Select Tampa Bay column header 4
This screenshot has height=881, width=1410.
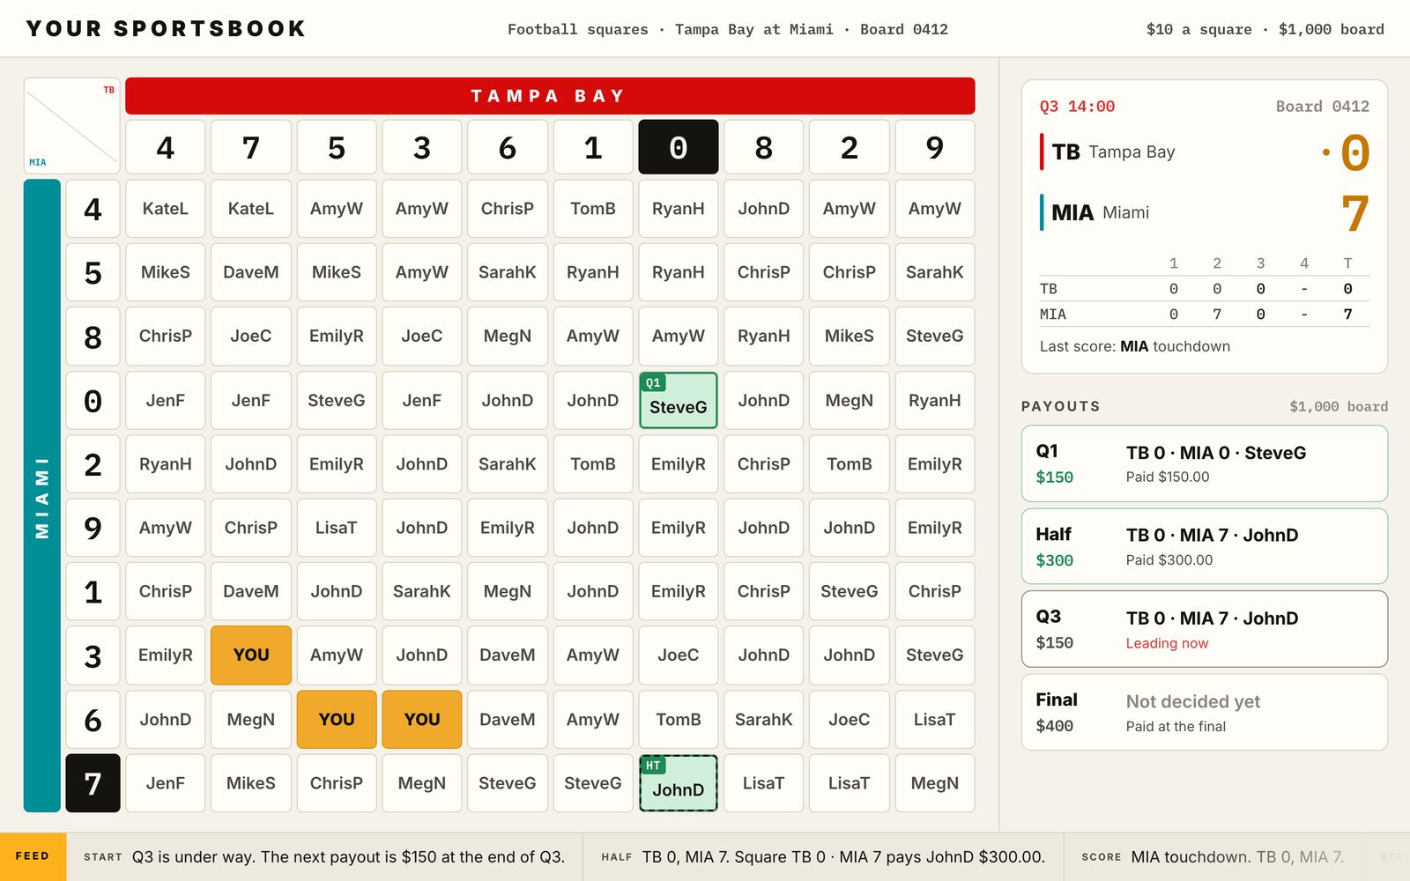[x=166, y=147]
